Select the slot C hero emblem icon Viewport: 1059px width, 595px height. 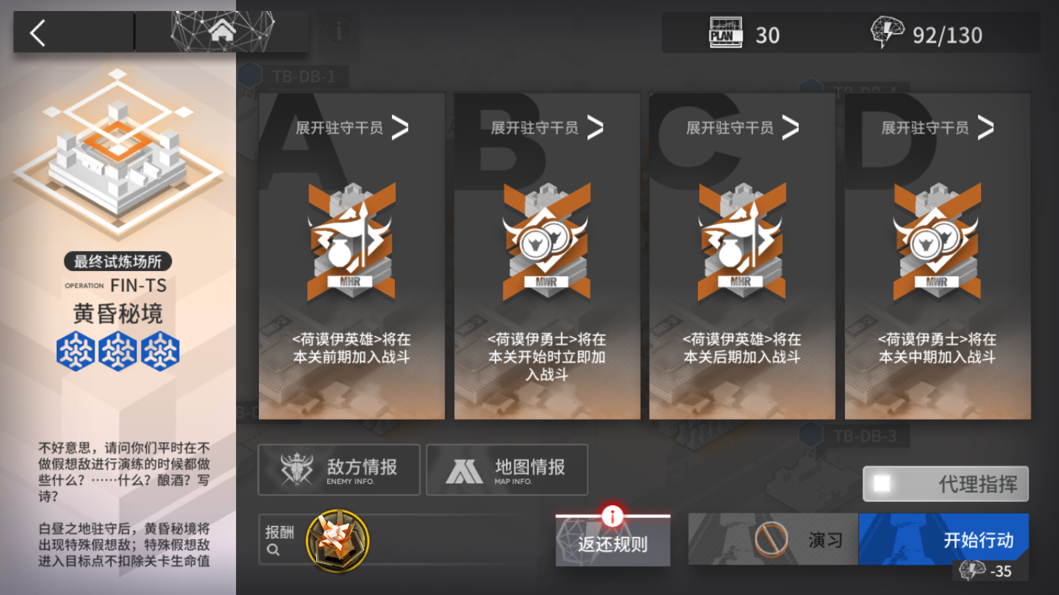(x=742, y=242)
